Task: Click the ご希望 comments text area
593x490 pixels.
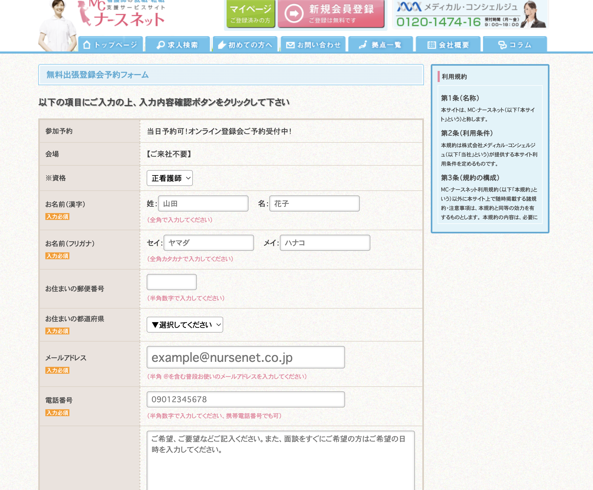Action: (280, 460)
